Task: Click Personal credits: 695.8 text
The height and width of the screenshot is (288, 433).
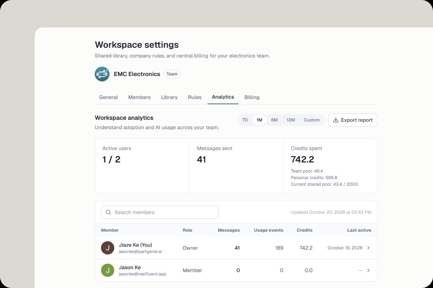Action: point(314,178)
